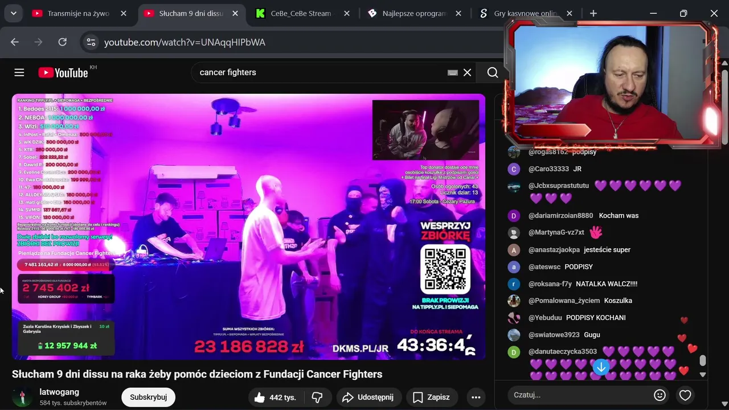Go to the YouTube home logo
The width and height of the screenshot is (729, 410).
(63, 72)
